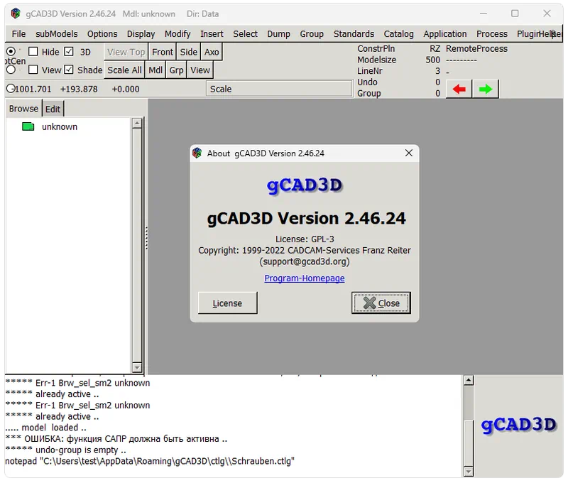Close the About dialog with the X

pos(409,153)
